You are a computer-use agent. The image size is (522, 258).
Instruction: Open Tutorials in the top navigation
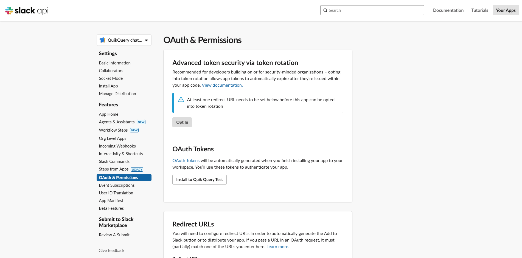479,10
